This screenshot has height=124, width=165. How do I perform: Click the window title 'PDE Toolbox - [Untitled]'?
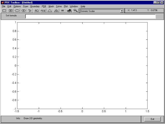click(19, 3)
